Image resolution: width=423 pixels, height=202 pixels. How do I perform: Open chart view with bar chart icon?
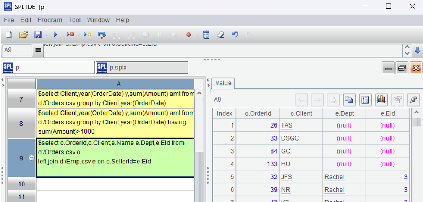[381, 100]
